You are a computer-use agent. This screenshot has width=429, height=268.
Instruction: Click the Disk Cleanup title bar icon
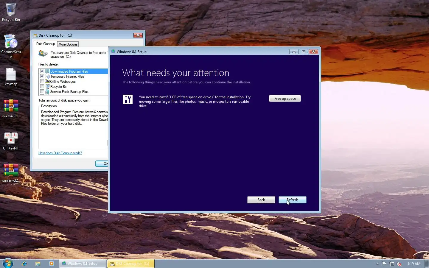click(35, 35)
